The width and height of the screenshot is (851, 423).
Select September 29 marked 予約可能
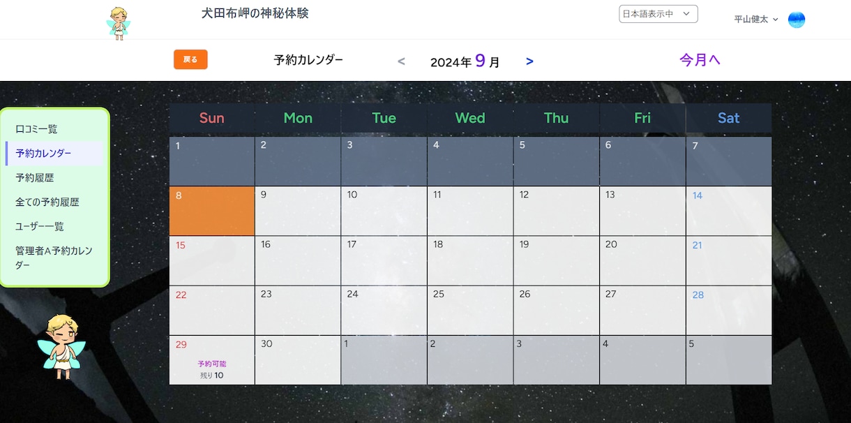coord(212,360)
